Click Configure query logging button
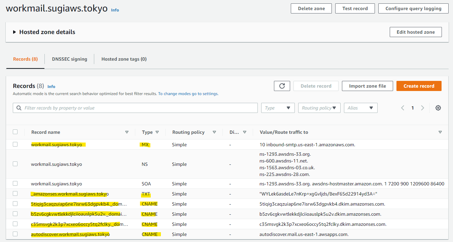The height and width of the screenshot is (242, 453). click(413, 8)
